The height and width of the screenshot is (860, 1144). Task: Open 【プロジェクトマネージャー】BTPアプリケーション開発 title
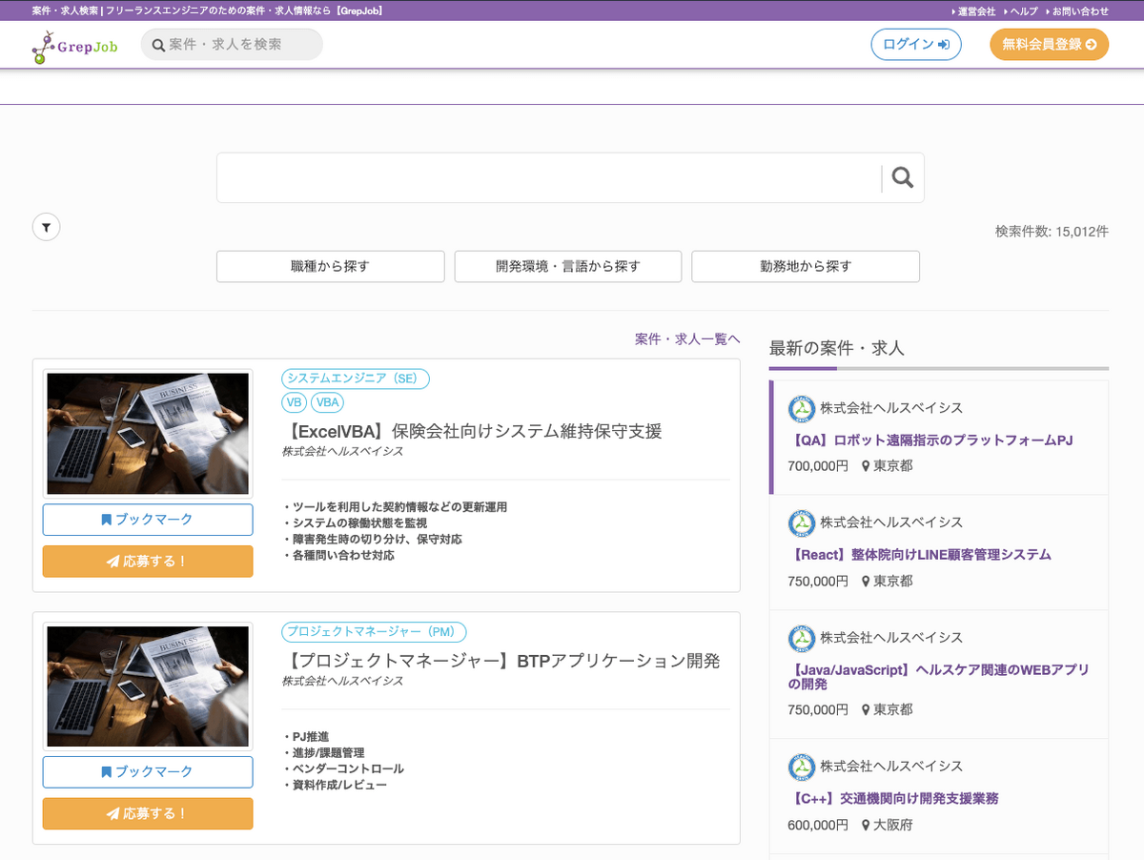click(x=501, y=661)
